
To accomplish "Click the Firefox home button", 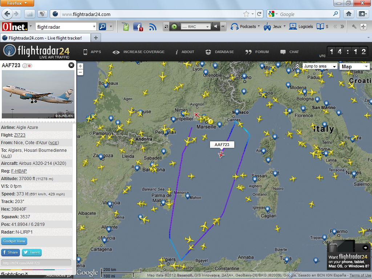I will click(x=348, y=14).
